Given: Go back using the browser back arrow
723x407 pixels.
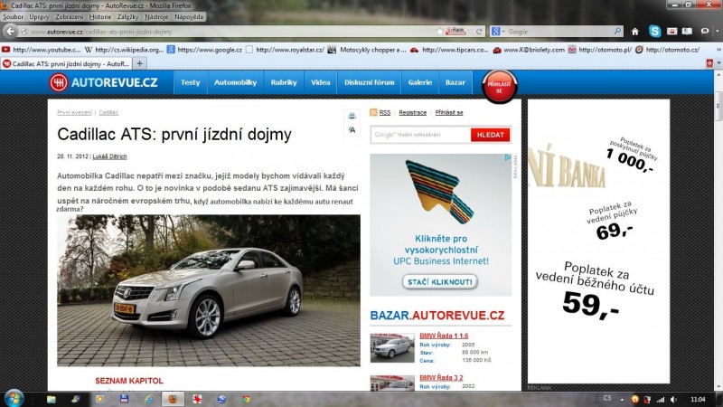Looking at the screenshot, I should [x=11, y=32].
